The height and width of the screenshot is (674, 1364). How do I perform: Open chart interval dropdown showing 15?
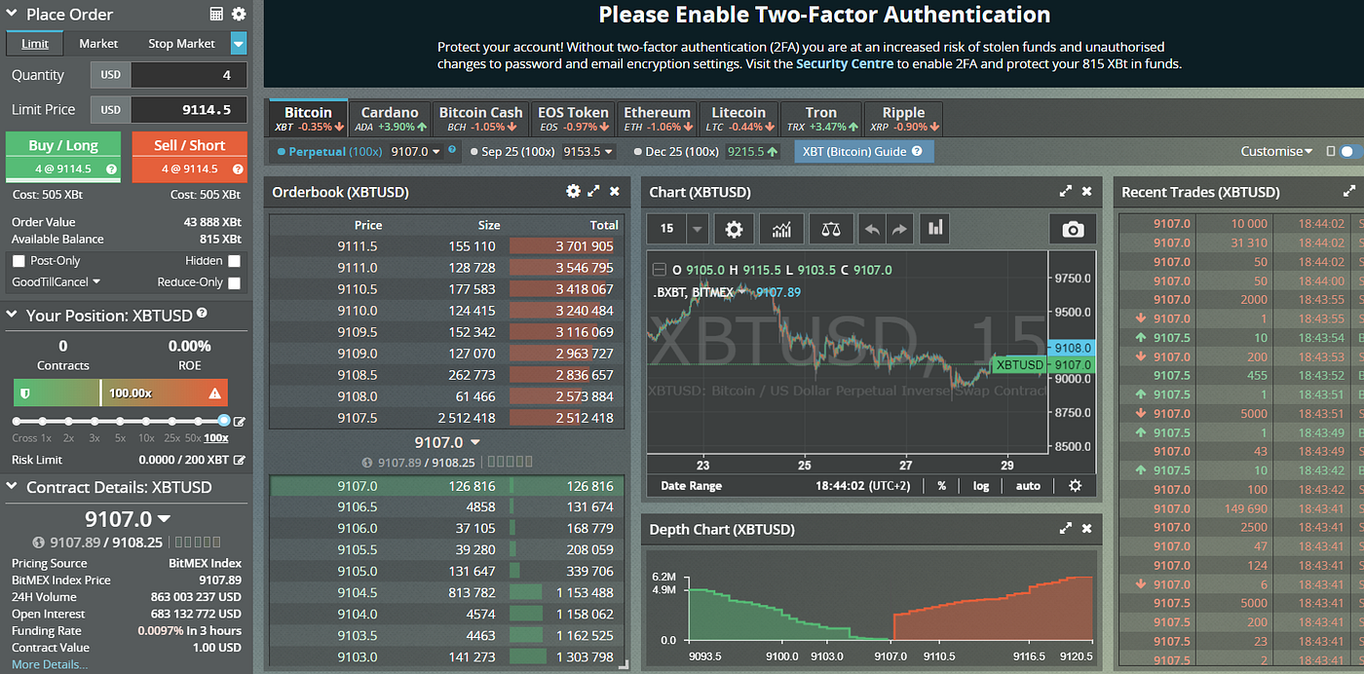[697, 229]
